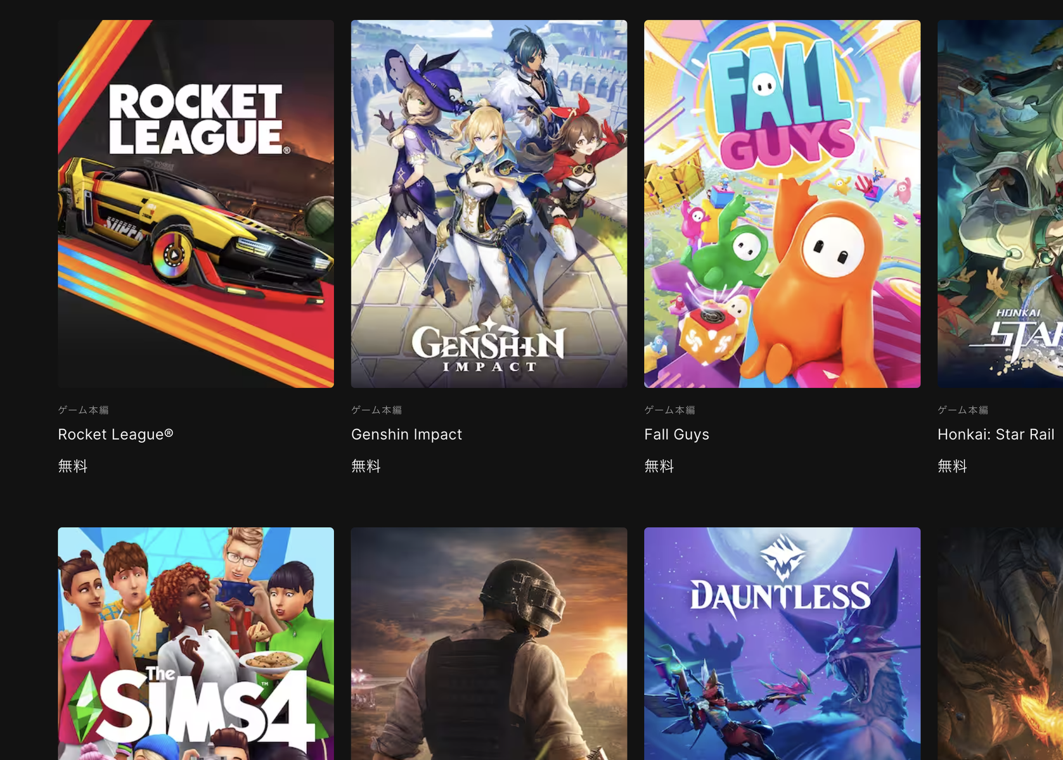Click the Honkai: Star Rail title text
1063x760 pixels.
996,434
